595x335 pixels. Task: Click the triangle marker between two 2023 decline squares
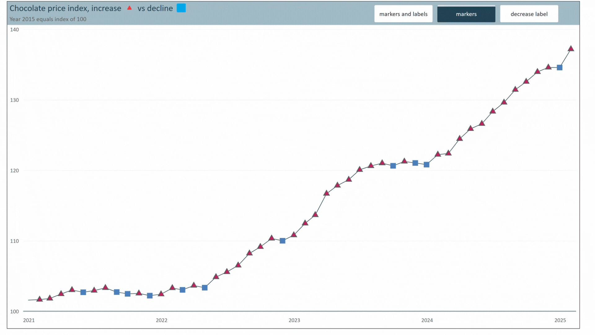(x=404, y=161)
